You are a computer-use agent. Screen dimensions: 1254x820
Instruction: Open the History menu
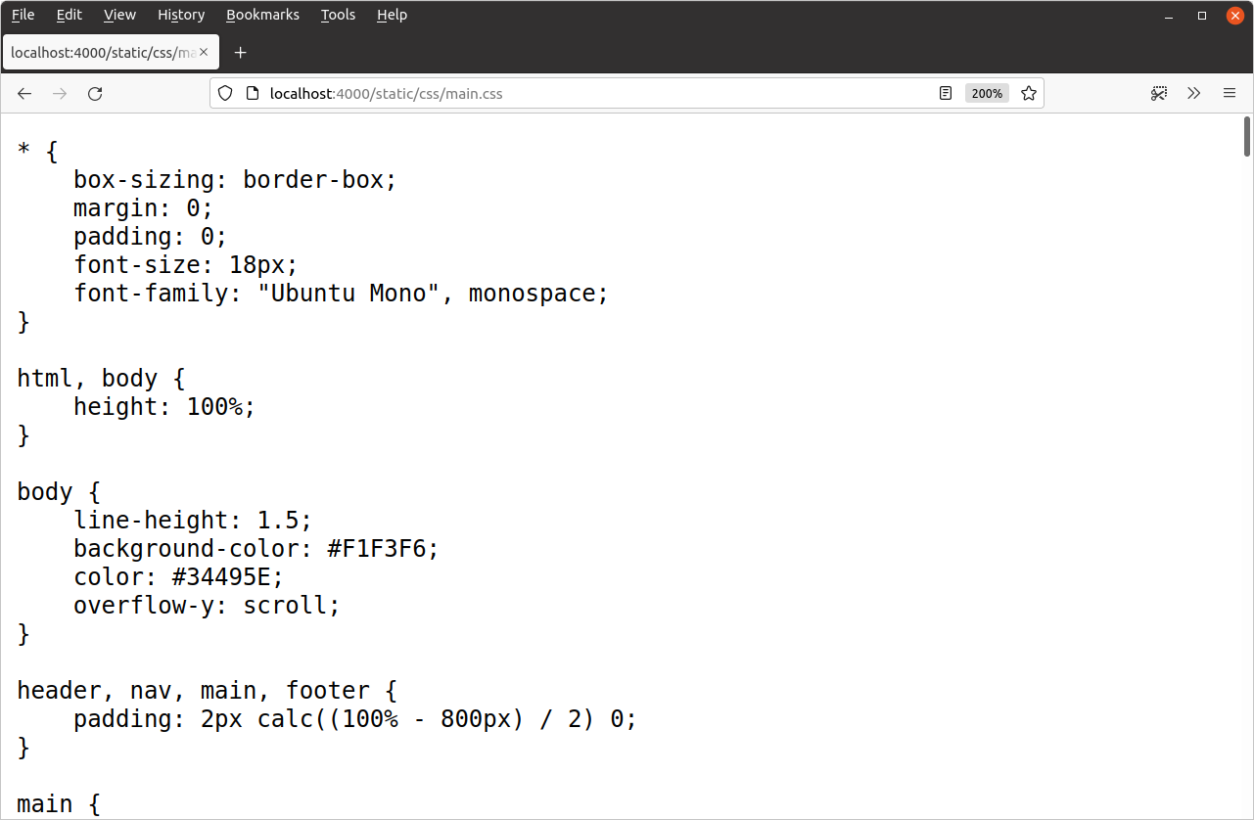click(x=181, y=15)
